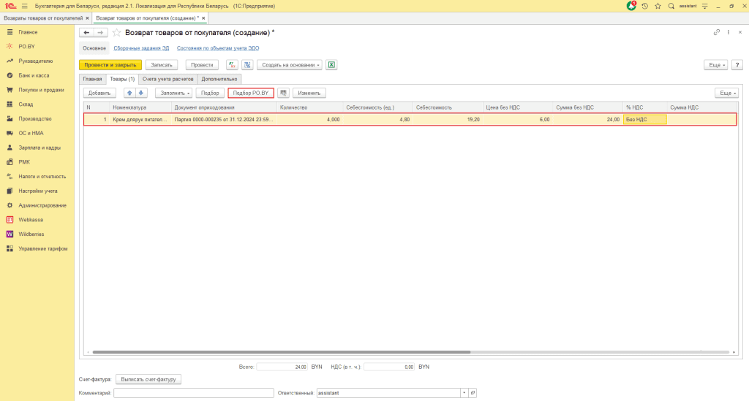
Task: Open the Заполнить dropdown menu
Action: point(173,93)
